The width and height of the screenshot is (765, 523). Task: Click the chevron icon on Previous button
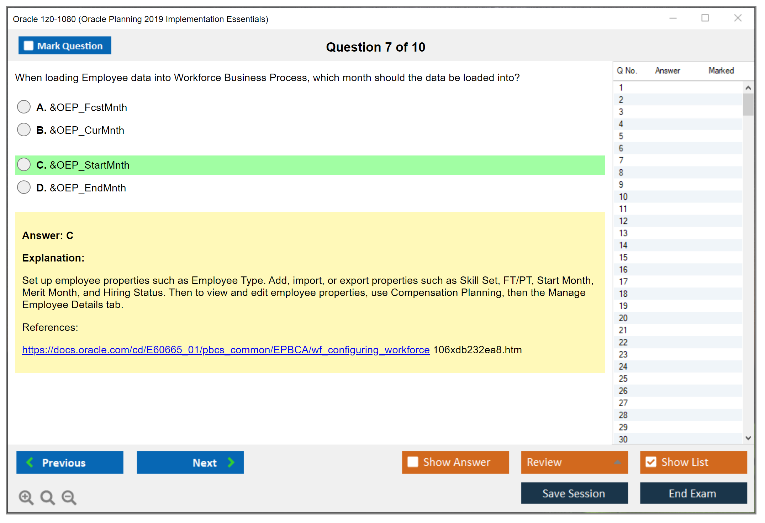(x=30, y=462)
